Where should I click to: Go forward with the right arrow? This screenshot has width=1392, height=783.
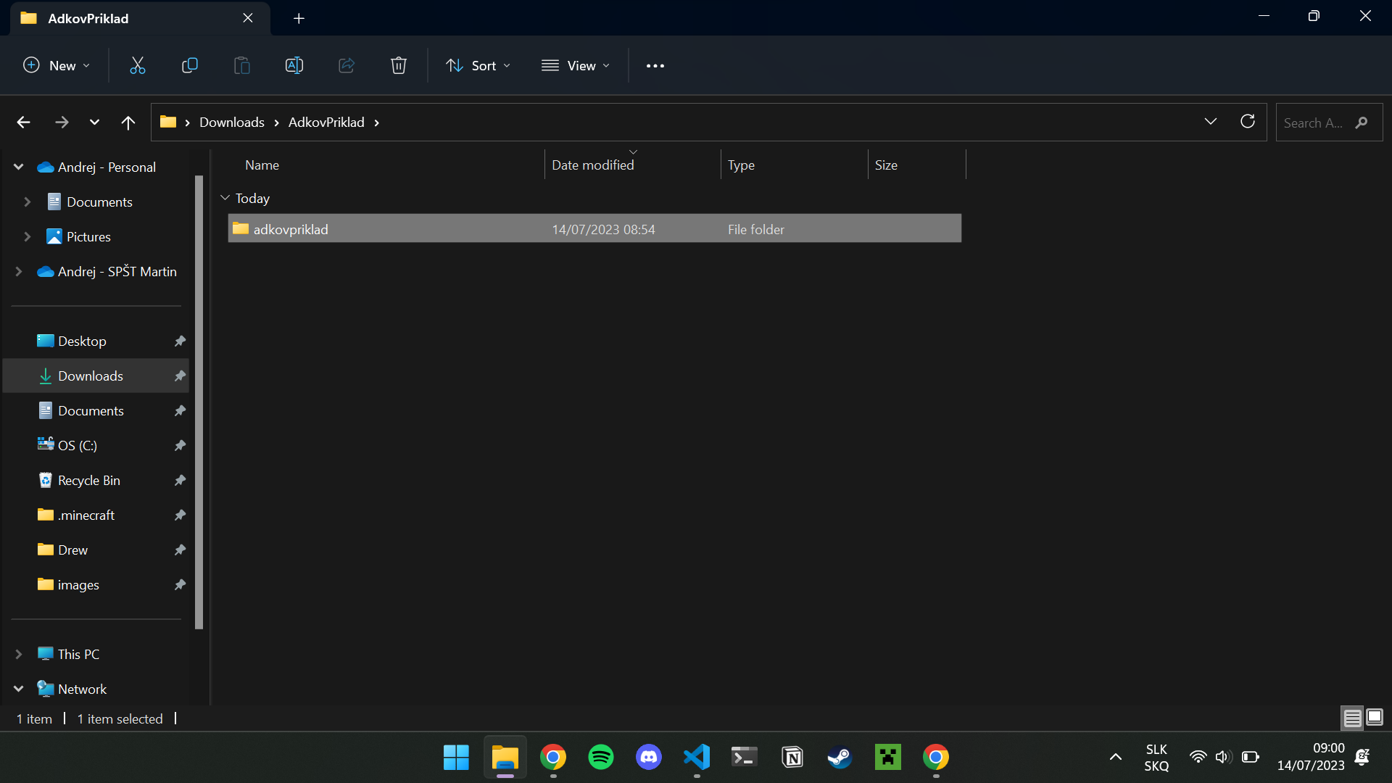62,123
